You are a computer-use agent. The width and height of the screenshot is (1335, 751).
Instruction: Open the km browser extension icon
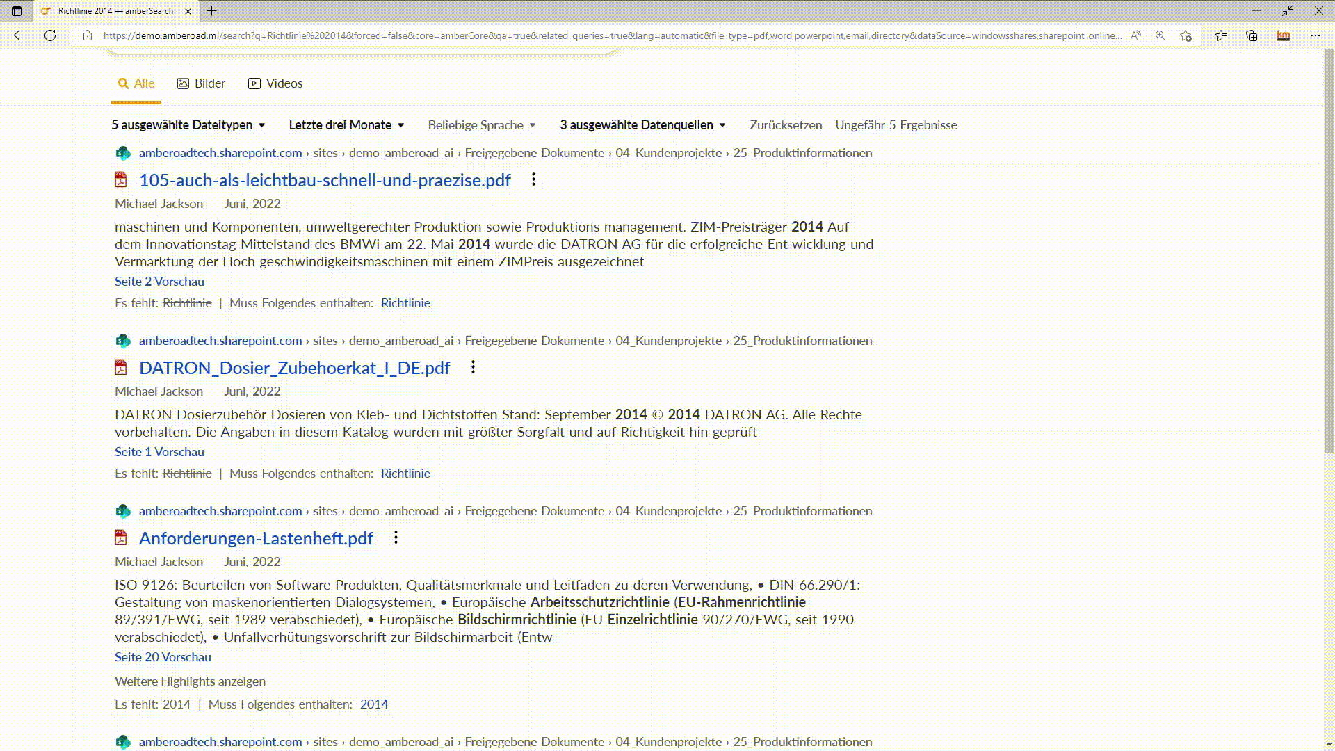coord(1283,35)
